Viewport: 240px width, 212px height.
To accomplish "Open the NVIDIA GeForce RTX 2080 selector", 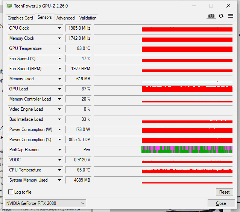I will pyautogui.click(x=46, y=203).
